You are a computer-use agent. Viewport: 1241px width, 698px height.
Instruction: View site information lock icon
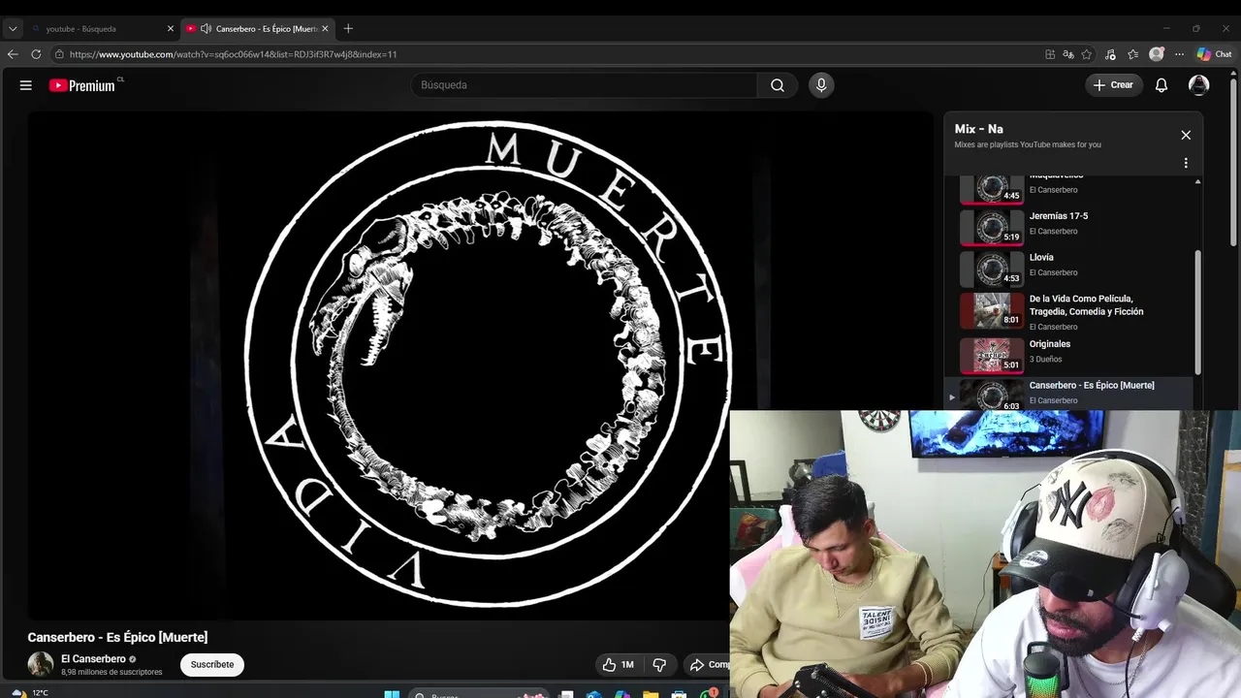(x=59, y=54)
